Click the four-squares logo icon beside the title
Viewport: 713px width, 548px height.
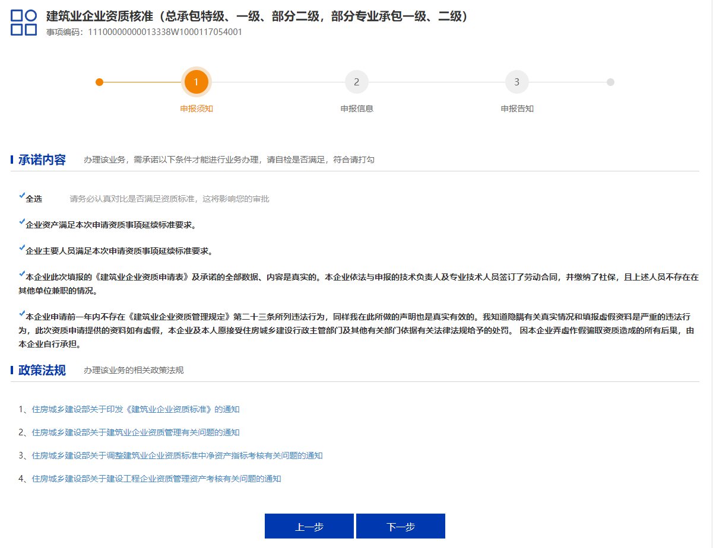pos(24,22)
